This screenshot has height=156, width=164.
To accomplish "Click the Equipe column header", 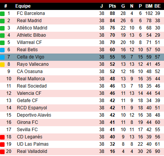I will tap(23, 6).
